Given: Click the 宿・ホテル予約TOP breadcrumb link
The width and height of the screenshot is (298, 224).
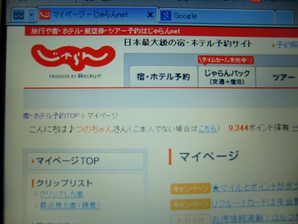Looking at the screenshot, I should [51, 116].
